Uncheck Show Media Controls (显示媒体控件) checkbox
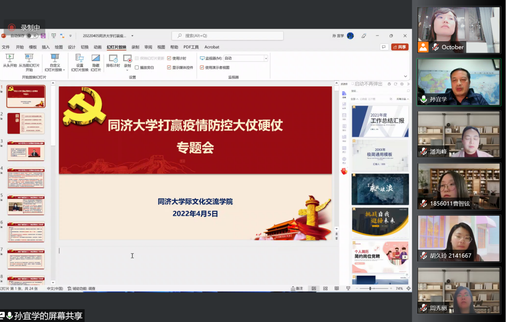The width and height of the screenshot is (507, 322). pyautogui.click(x=169, y=68)
